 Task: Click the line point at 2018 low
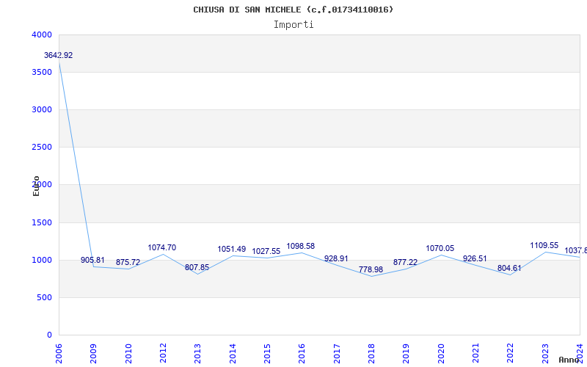tap(371, 277)
